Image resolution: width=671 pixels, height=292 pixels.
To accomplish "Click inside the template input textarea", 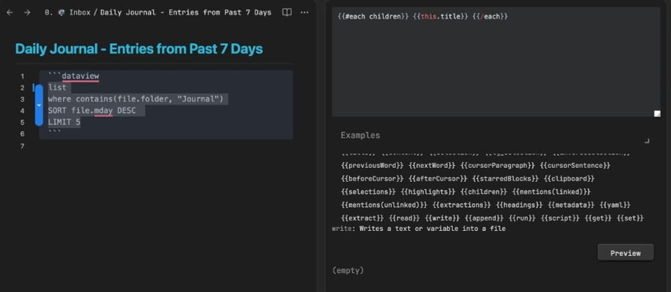I will (496, 62).
